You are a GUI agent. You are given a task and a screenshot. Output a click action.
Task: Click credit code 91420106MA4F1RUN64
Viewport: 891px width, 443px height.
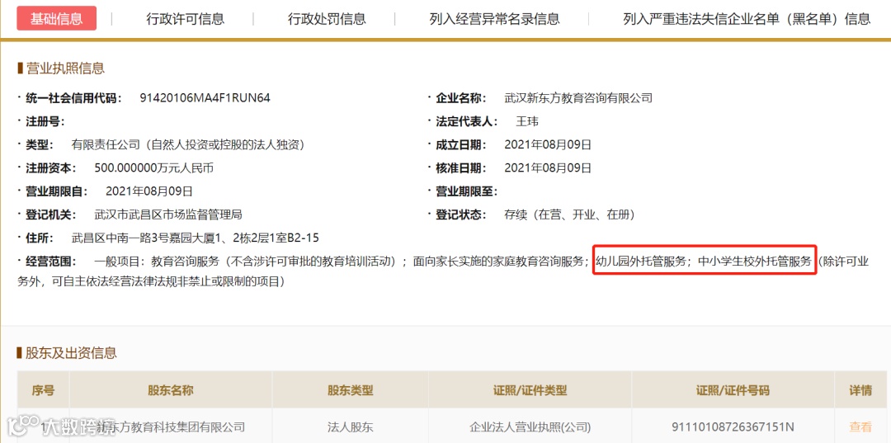pos(205,97)
